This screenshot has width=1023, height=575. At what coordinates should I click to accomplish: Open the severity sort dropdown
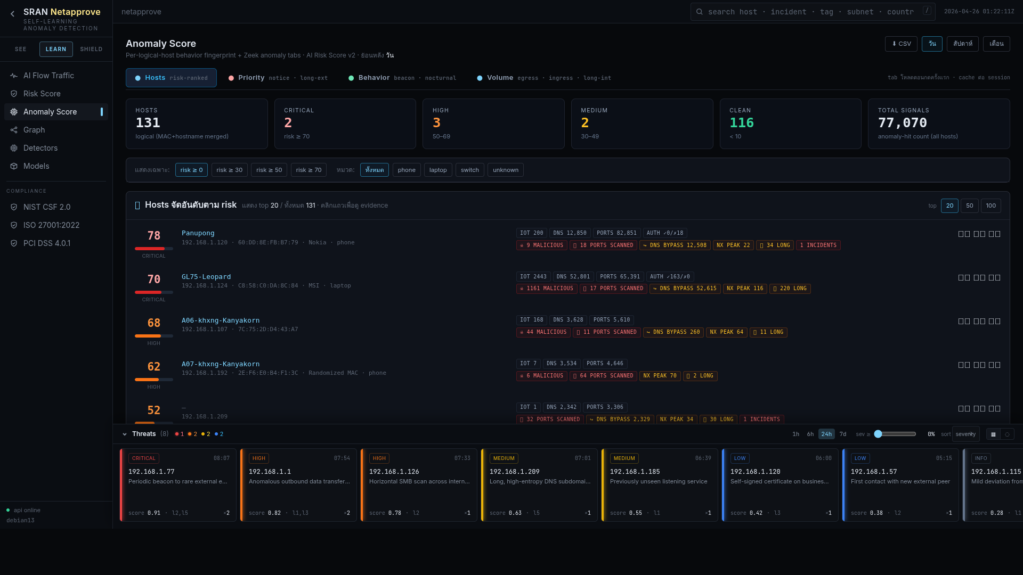pos(966,434)
